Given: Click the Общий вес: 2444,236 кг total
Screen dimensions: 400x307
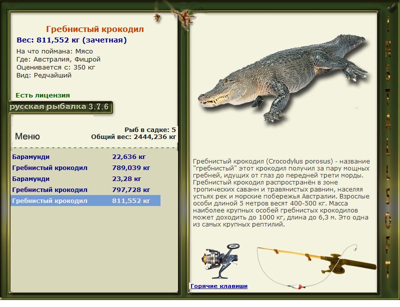Looking at the screenshot, I should [133, 136].
